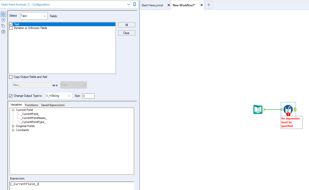Image resolution: width=309 pixels, height=190 pixels.
Task: Click the red error badge on the formula tool
Action: click(x=288, y=114)
